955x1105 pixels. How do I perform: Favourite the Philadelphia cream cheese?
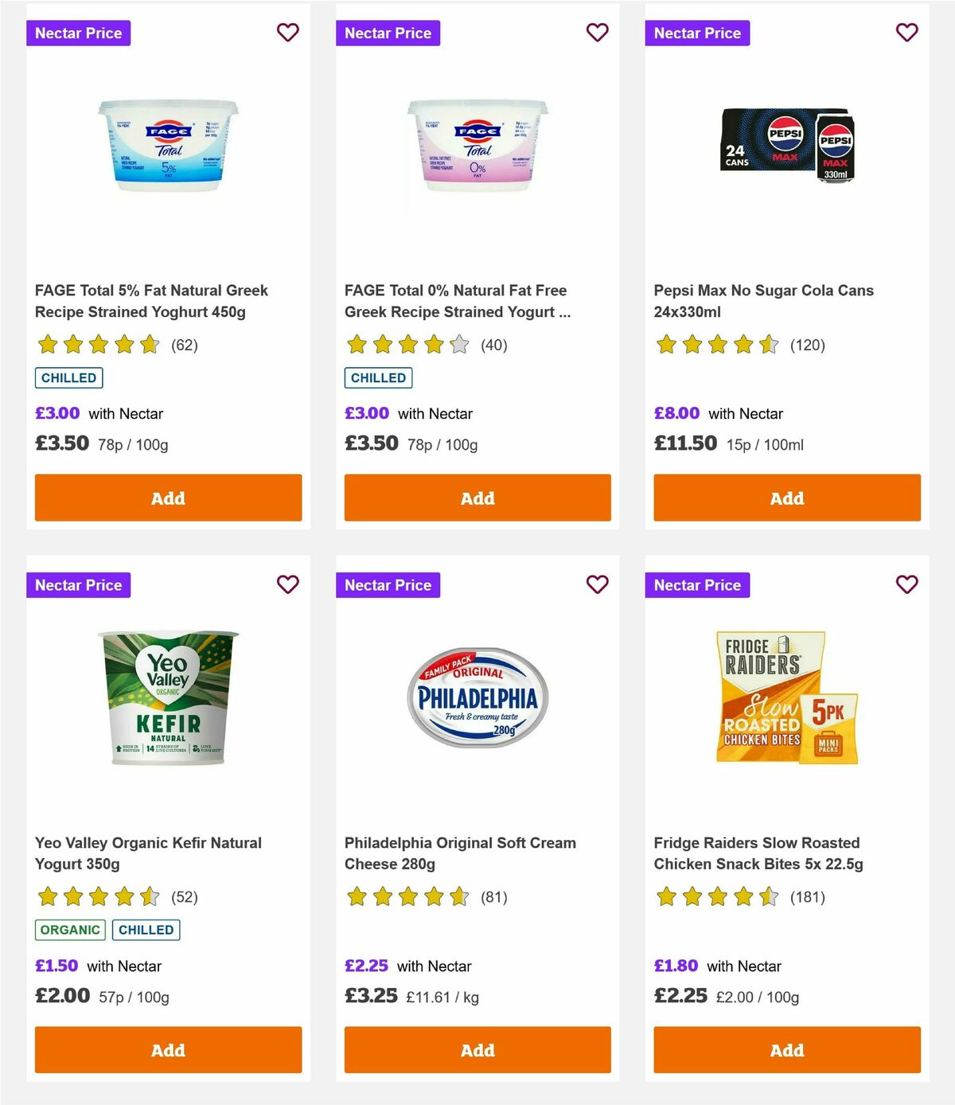tap(598, 584)
